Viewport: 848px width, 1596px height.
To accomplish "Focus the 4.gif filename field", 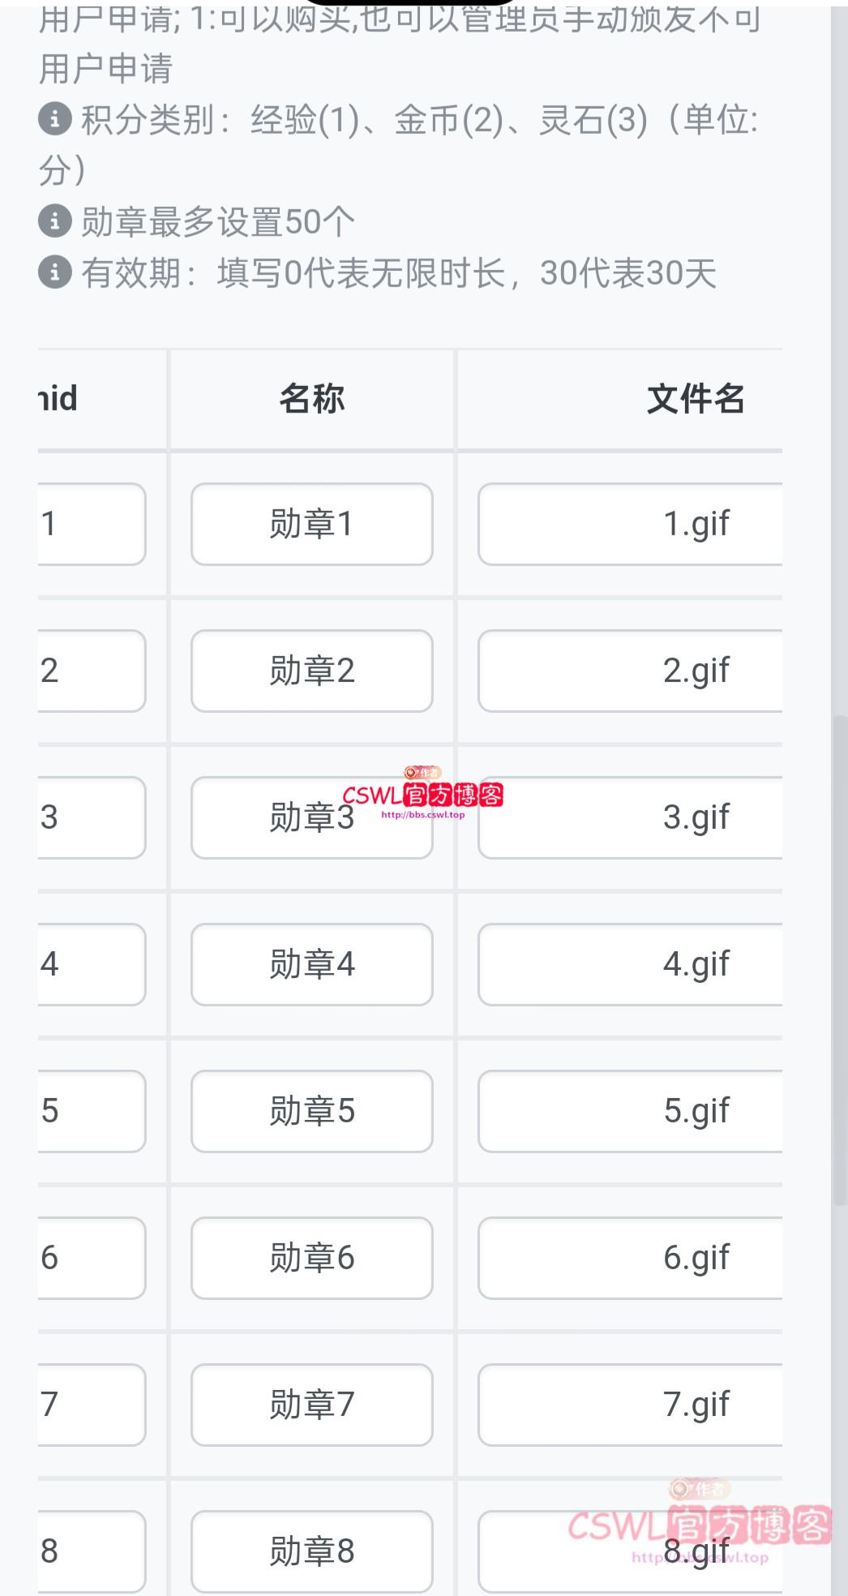I will (x=631, y=964).
